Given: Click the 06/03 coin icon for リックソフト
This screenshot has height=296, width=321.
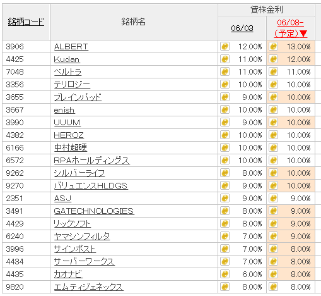Looking at the screenshot, I should coord(225,223).
